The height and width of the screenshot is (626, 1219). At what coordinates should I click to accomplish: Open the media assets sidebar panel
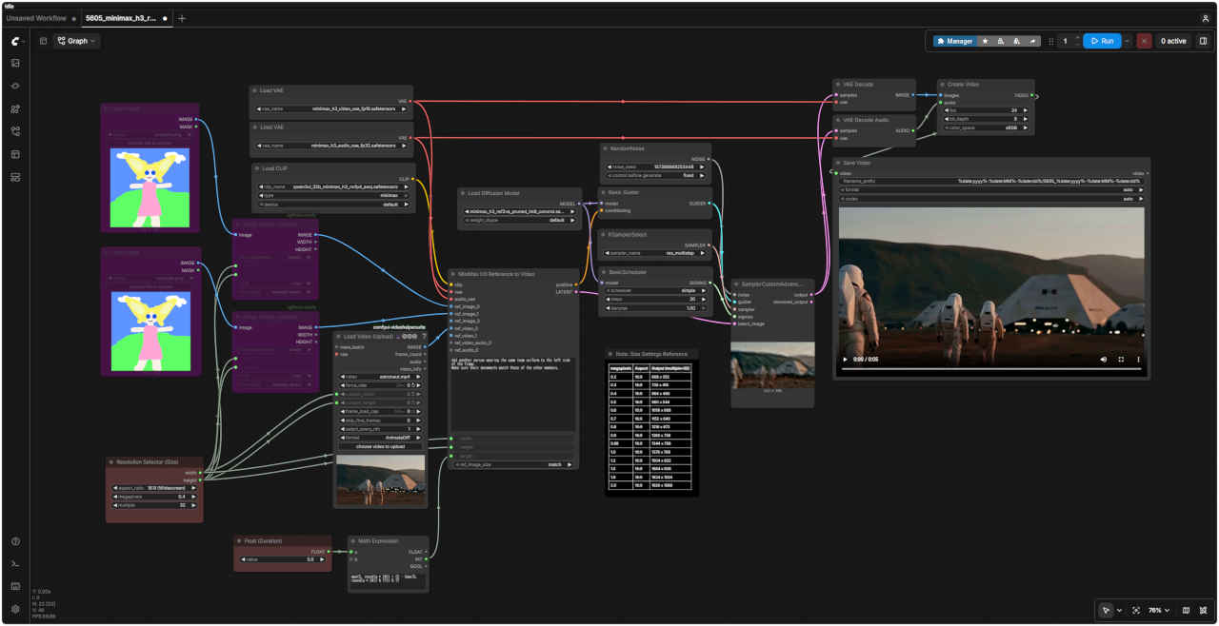[15, 63]
